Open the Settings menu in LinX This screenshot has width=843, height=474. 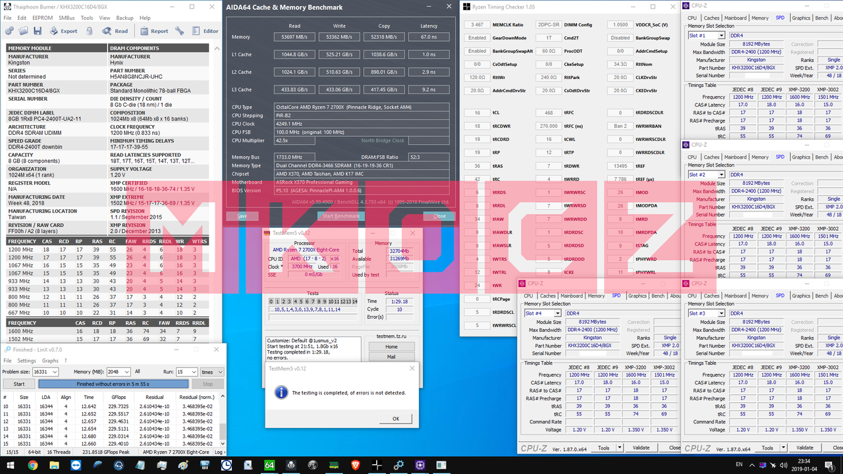click(26, 361)
